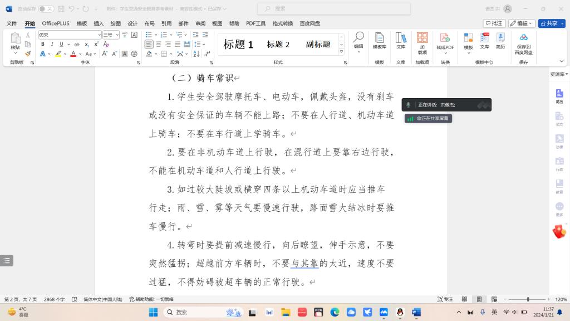
Task: Click the 共享 share button
Action: point(551,23)
